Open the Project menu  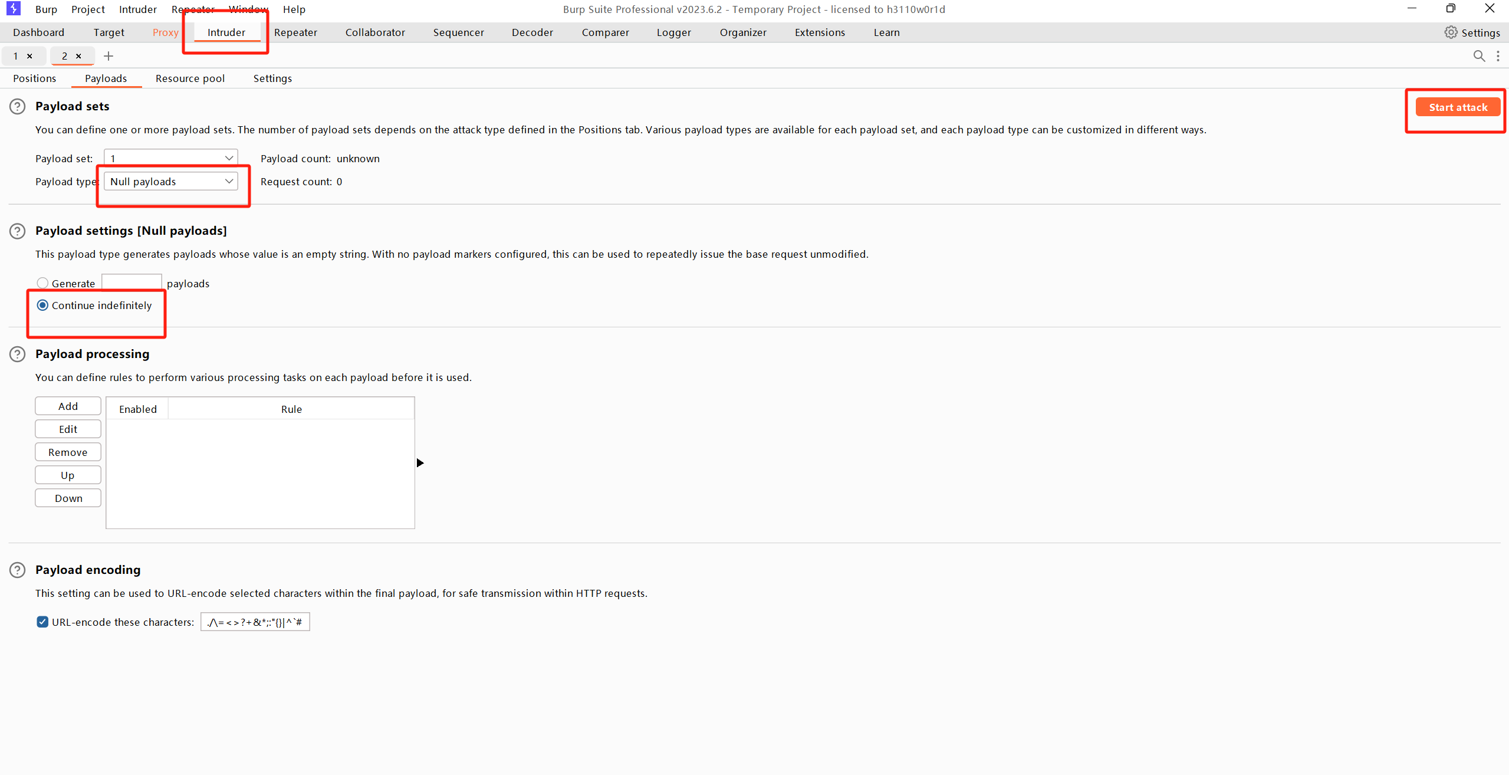coord(88,9)
